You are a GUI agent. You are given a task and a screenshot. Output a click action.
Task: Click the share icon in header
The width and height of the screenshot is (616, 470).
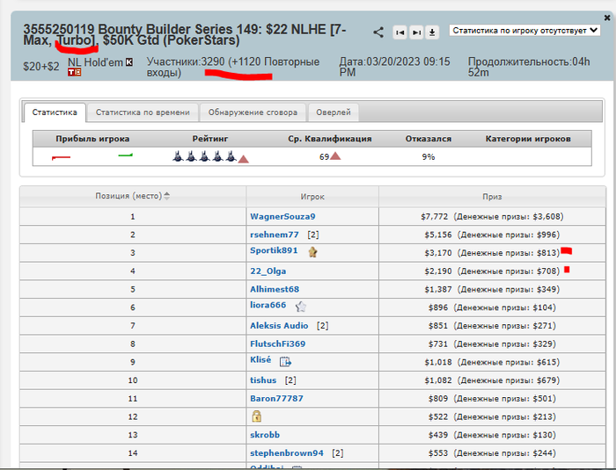click(378, 33)
